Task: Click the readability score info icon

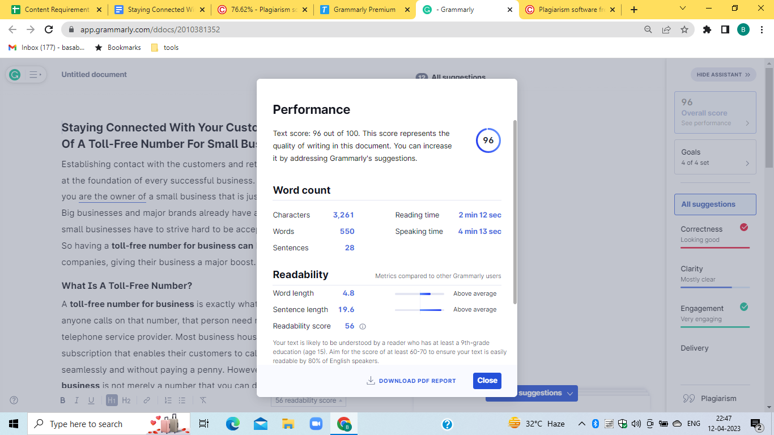Action: tap(363, 326)
